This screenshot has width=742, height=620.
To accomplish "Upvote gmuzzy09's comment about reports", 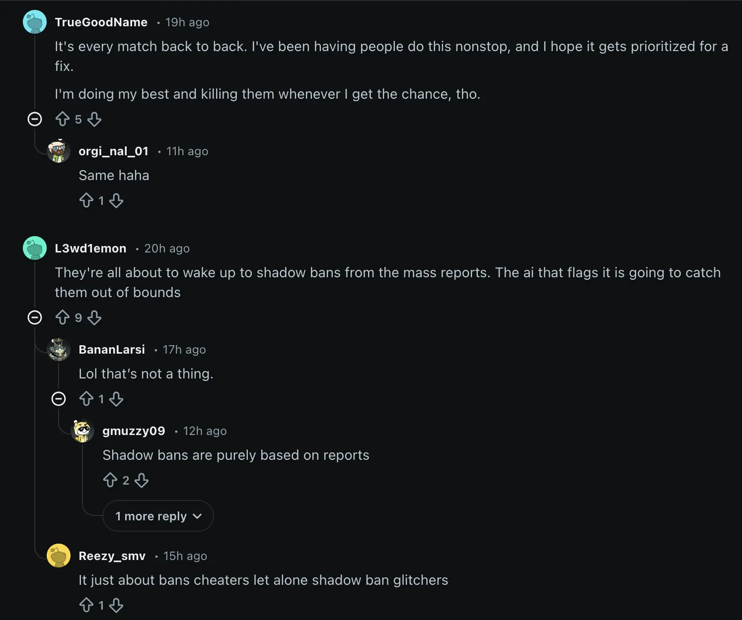I will click(110, 480).
